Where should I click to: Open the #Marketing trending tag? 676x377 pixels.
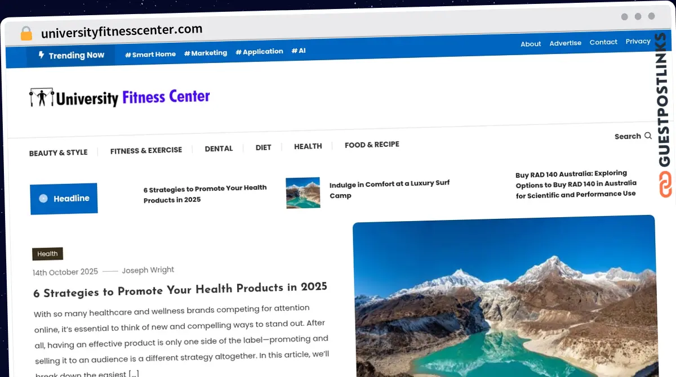pos(206,53)
